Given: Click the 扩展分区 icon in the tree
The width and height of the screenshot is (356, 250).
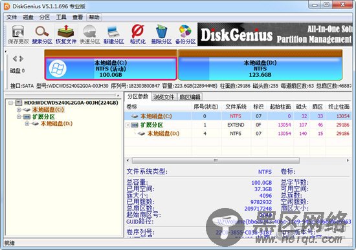Looking at the screenshot, I should point(27,117).
